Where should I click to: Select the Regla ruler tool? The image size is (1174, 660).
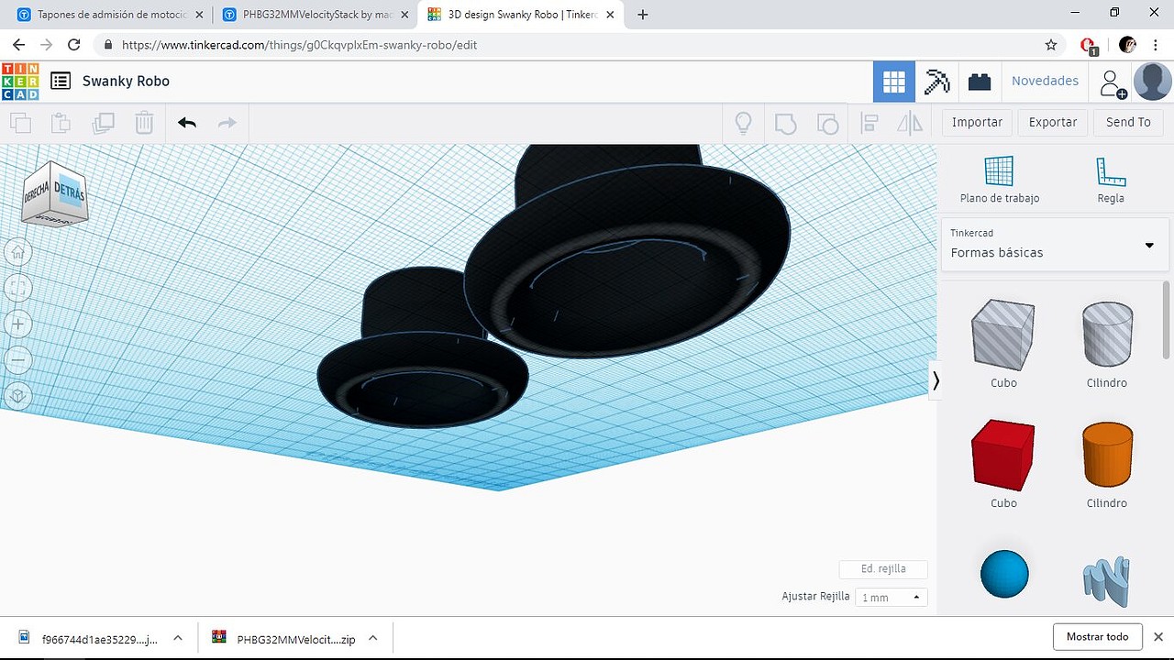pyautogui.click(x=1111, y=180)
